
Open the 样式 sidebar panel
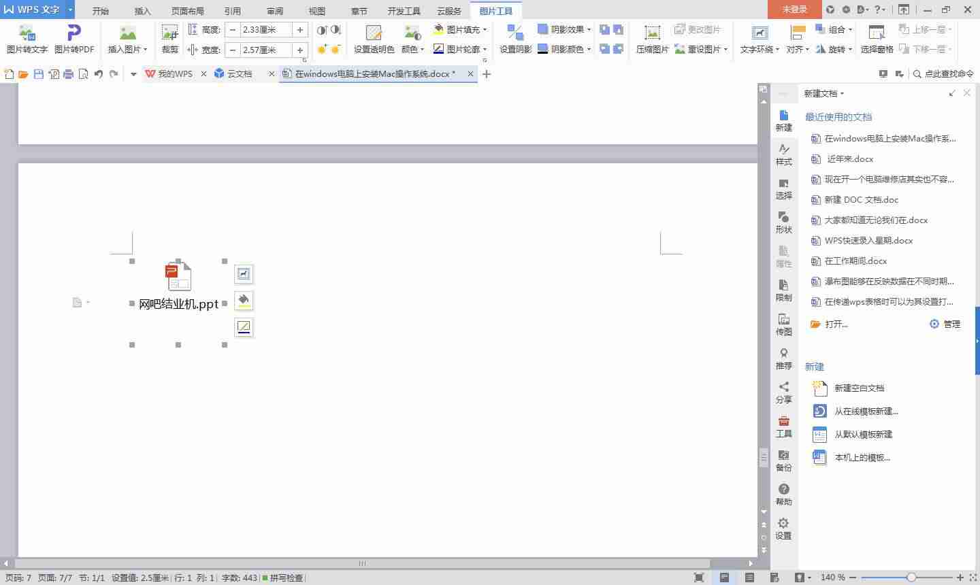783,155
